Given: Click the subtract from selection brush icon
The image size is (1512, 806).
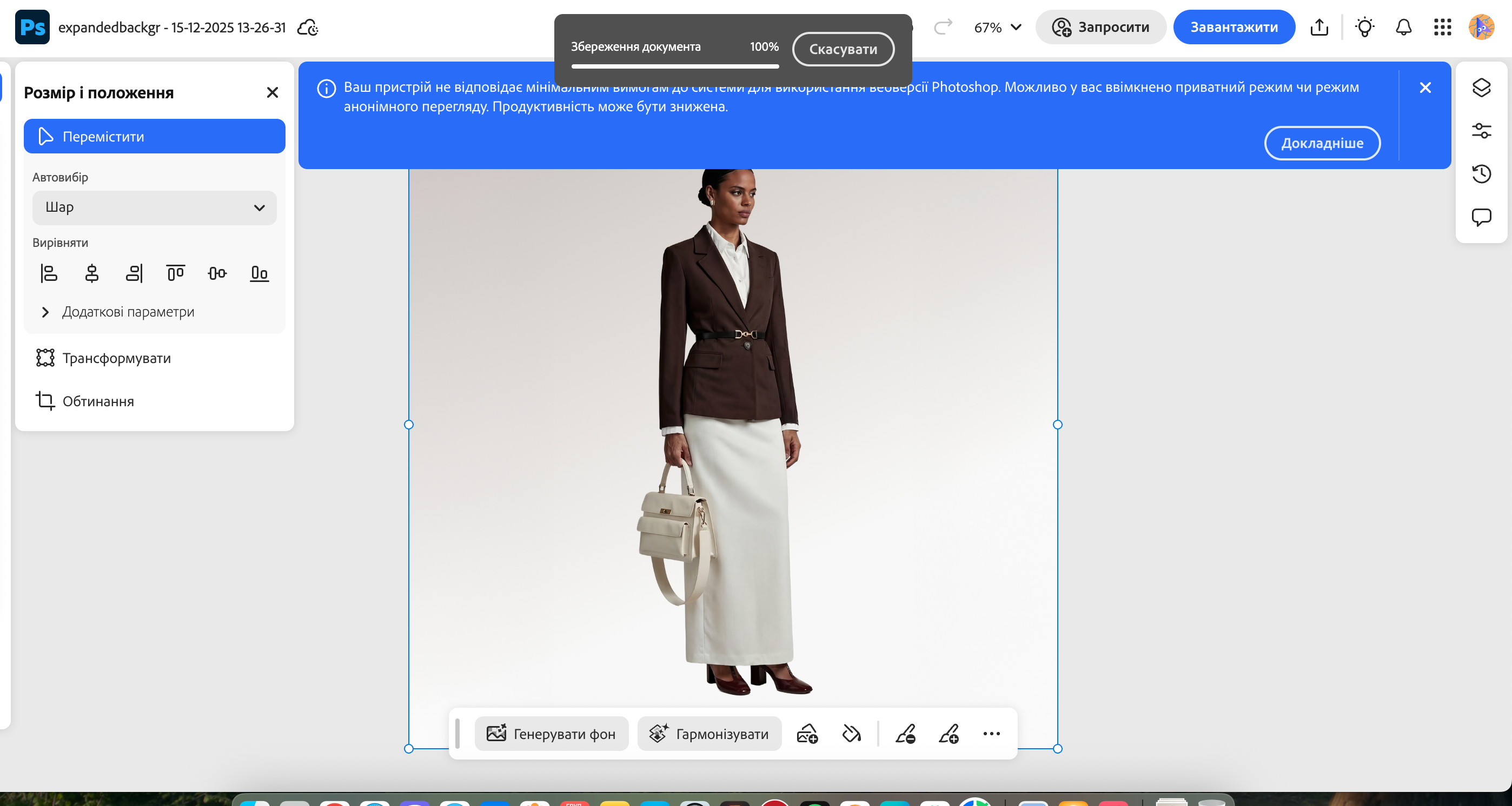Looking at the screenshot, I should (x=905, y=734).
